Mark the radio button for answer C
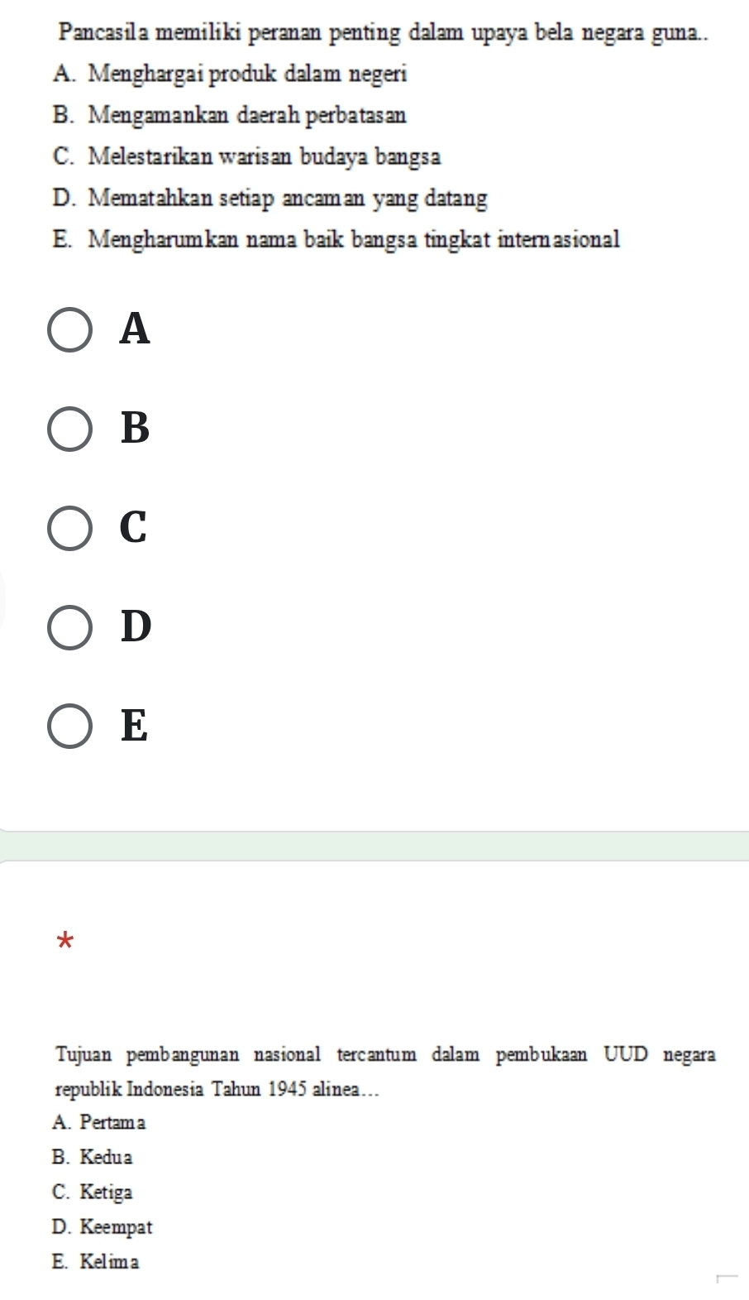The width and height of the screenshot is (749, 1300). coord(70,529)
